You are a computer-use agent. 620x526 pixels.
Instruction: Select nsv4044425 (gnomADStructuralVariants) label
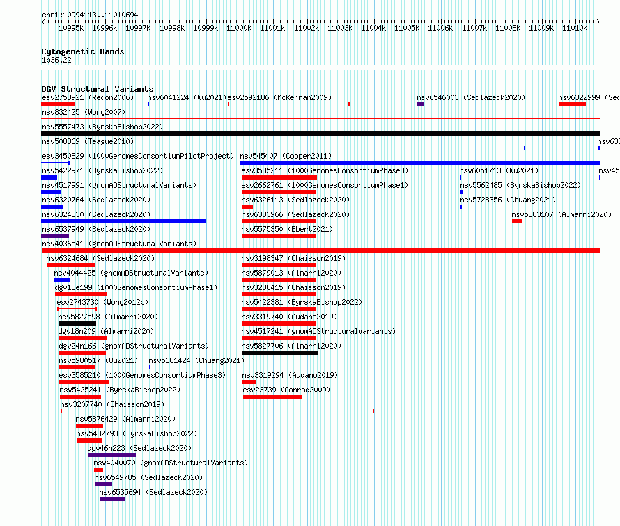[x=131, y=273]
